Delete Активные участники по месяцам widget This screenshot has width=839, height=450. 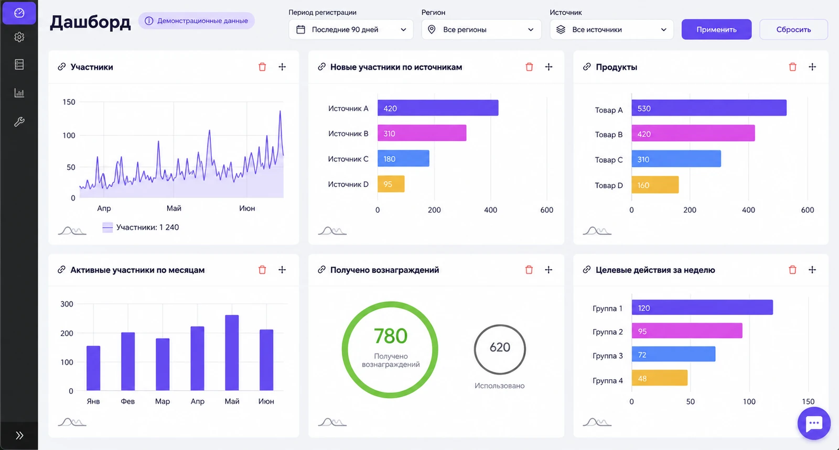pyautogui.click(x=262, y=270)
